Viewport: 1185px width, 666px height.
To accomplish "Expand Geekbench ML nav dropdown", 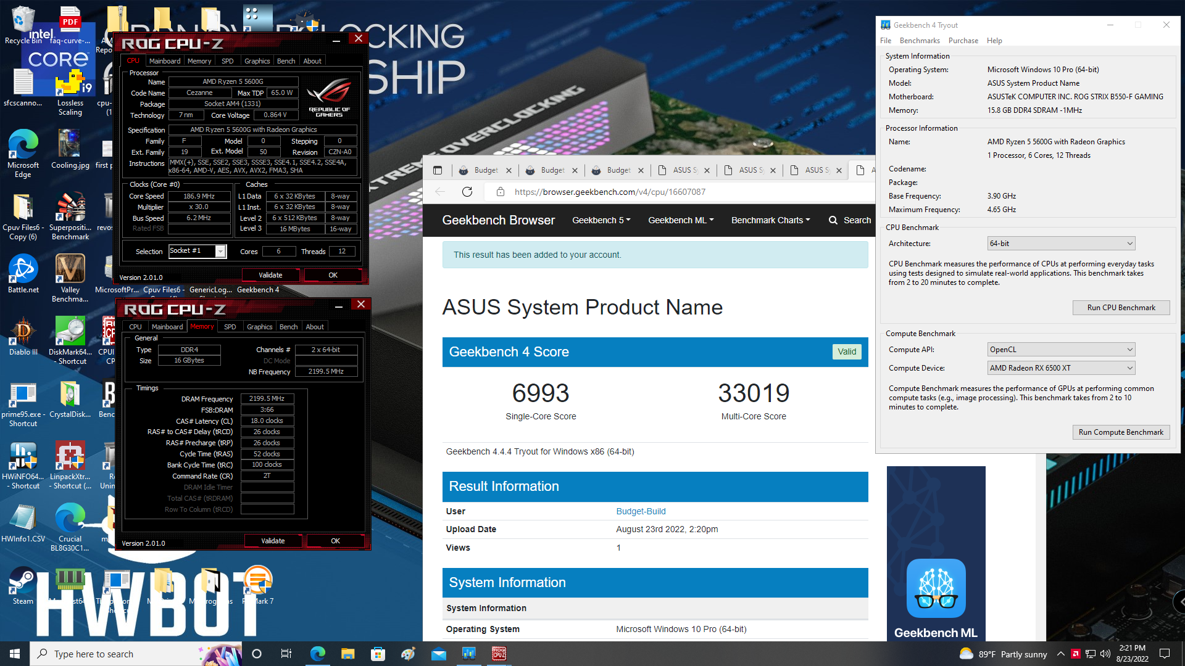I will [681, 220].
